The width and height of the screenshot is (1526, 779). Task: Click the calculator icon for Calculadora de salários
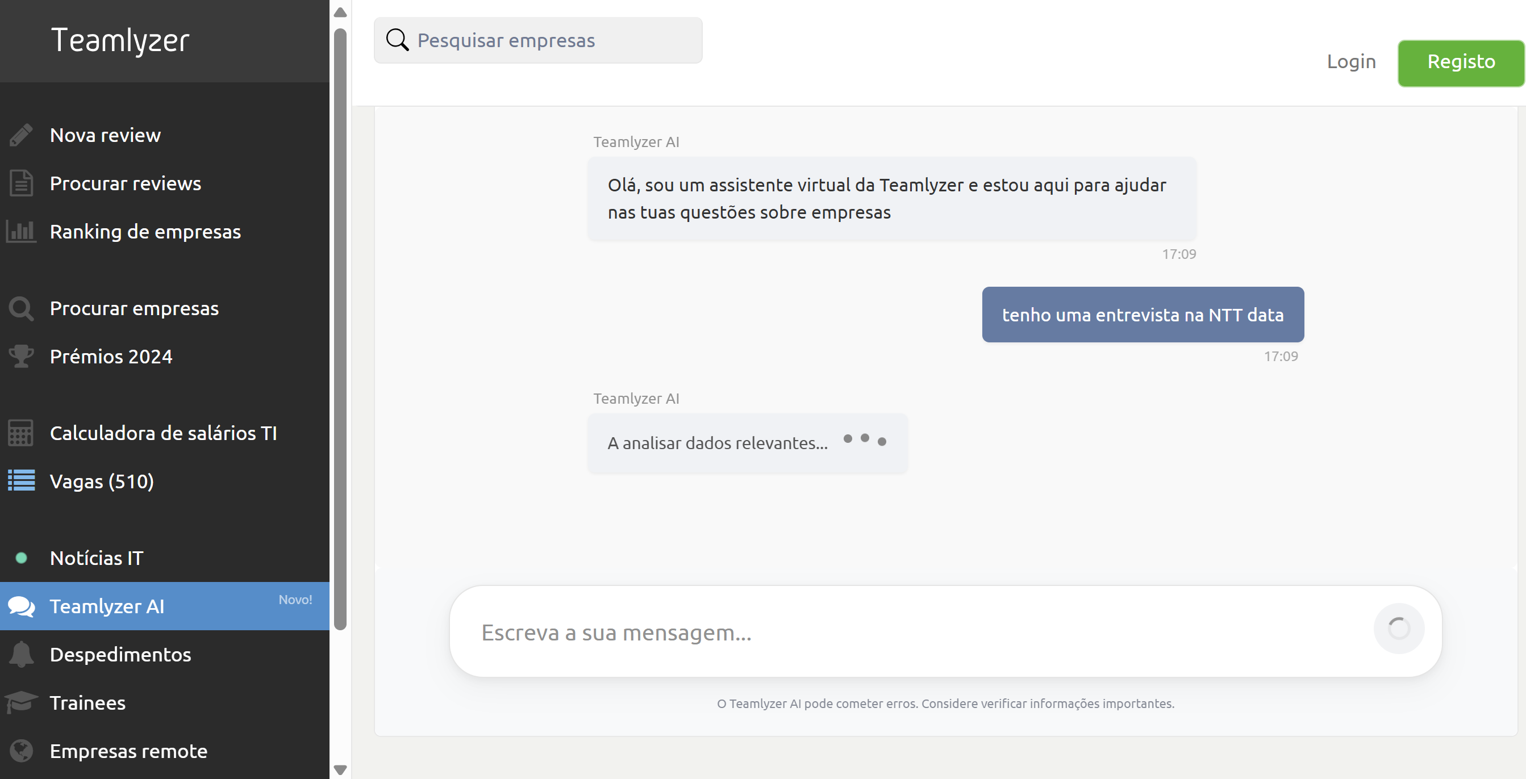22,433
